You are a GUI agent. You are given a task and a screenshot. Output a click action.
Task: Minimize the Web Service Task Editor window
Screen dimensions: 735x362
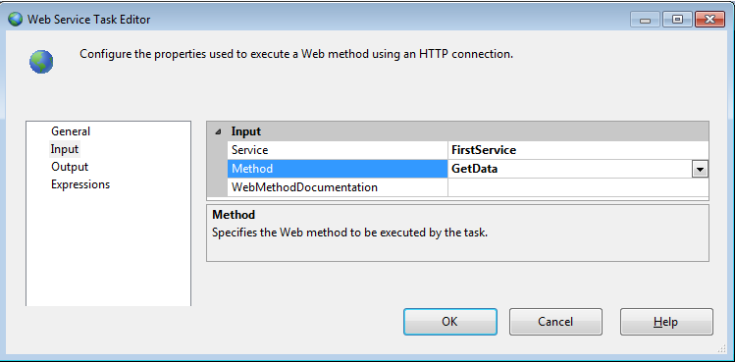point(645,20)
